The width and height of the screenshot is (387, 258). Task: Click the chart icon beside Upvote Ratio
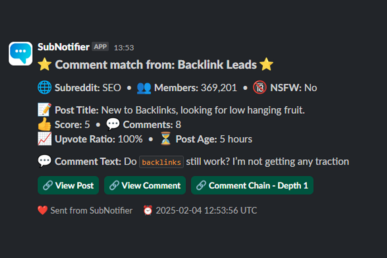coord(44,139)
